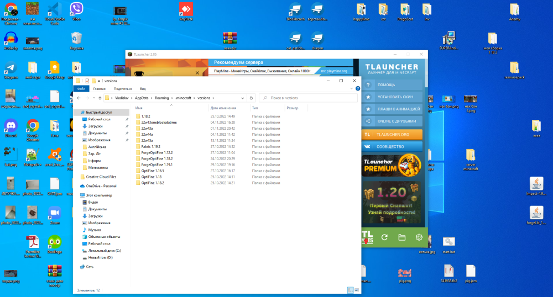Open the Поделиться ribbon tab
This screenshot has height=297, width=553.
point(123,89)
